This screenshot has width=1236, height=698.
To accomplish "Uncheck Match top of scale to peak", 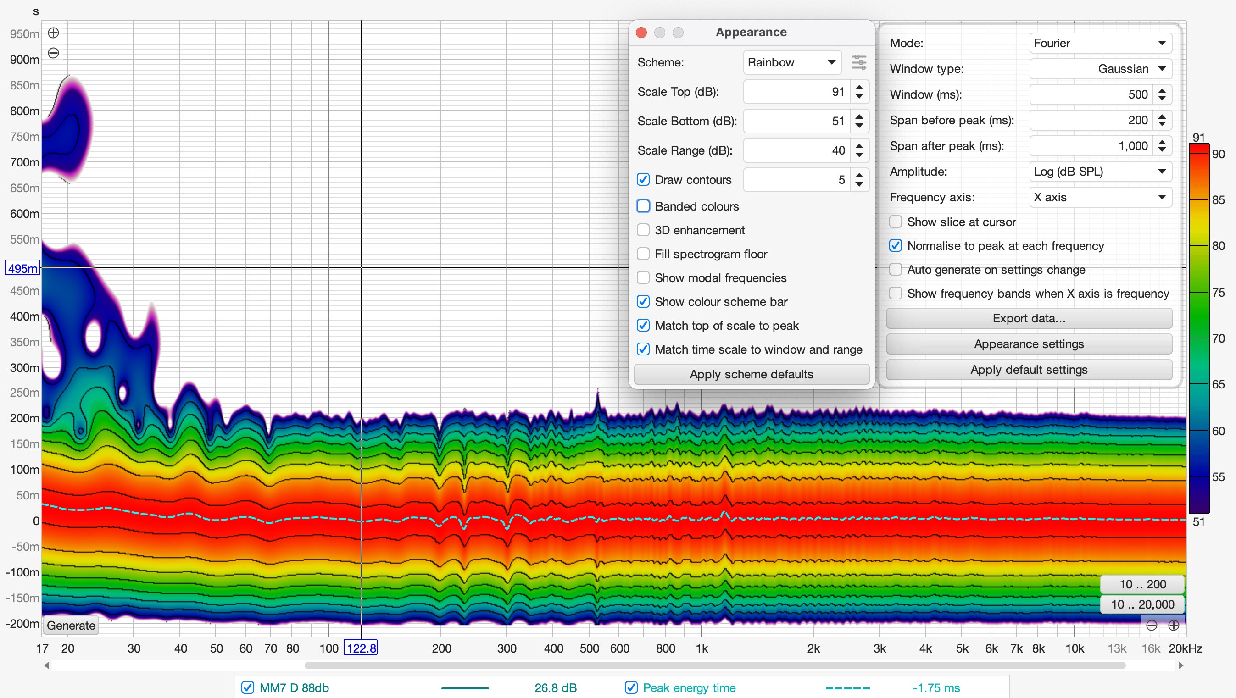I will point(643,326).
